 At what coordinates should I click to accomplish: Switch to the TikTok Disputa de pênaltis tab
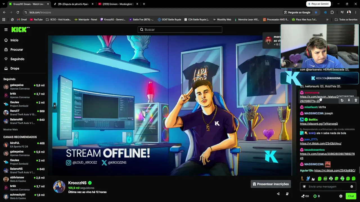point(74,4)
